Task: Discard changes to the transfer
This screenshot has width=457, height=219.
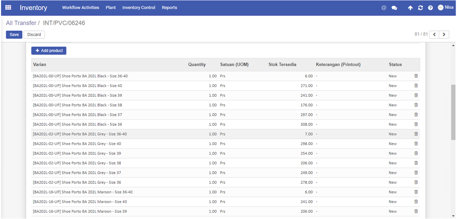Action: click(x=34, y=34)
